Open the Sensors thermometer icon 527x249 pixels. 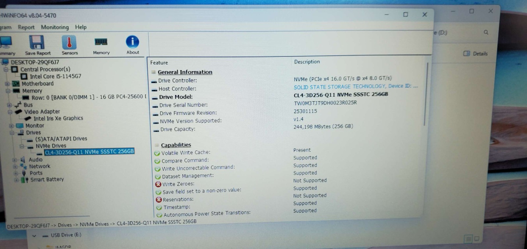coord(69,42)
